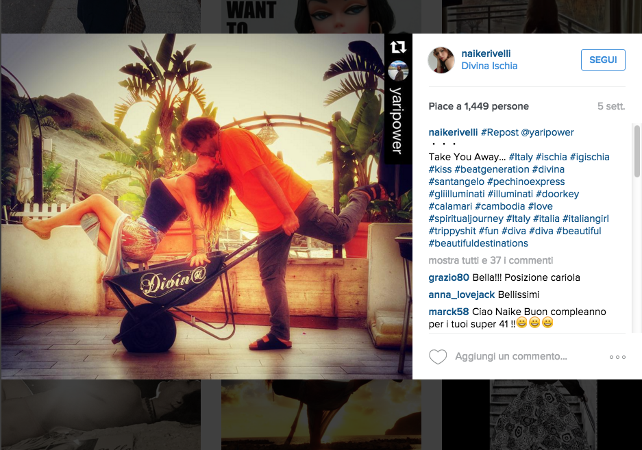Open the Divina Ischia location link
This screenshot has width=642, height=450.
(x=489, y=66)
